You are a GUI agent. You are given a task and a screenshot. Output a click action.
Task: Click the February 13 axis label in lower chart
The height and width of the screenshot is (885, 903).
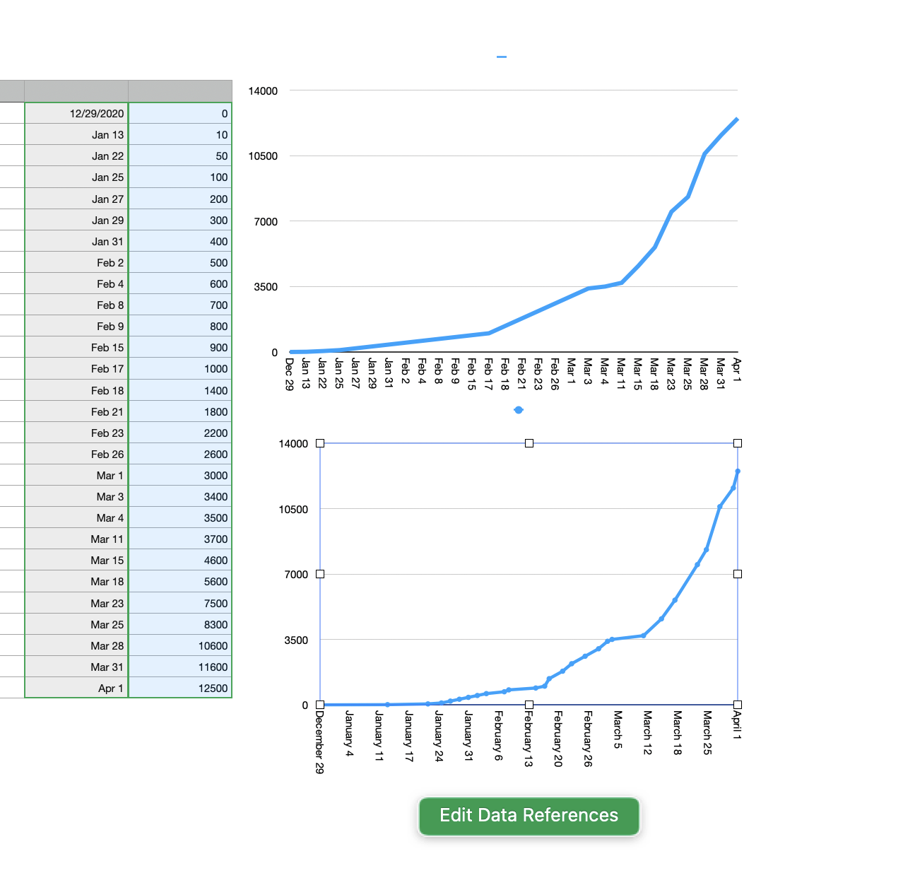click(528, 739)
